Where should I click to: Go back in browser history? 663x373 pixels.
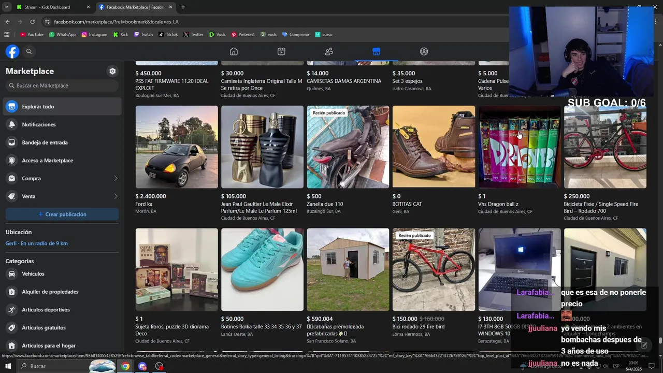[7, 22]
